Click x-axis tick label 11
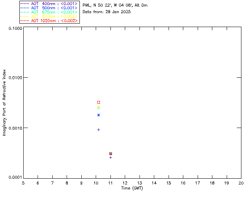Viewport: 248px width, 198px height. (110, 183)
